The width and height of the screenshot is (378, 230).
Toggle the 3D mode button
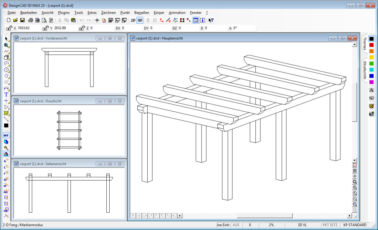pyautogui.click(x=140, y=20)
